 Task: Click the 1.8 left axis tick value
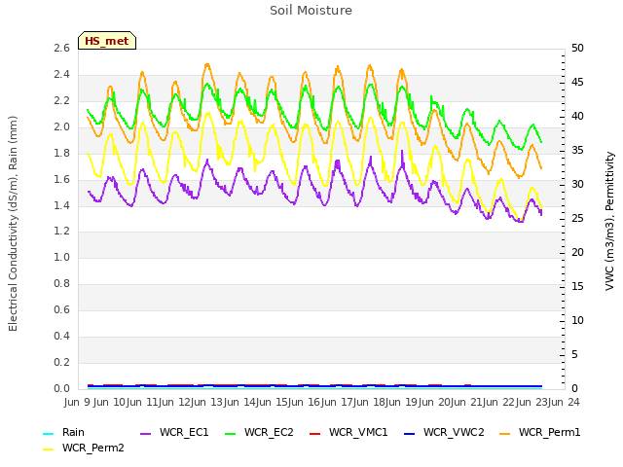[x=62, y=154]
